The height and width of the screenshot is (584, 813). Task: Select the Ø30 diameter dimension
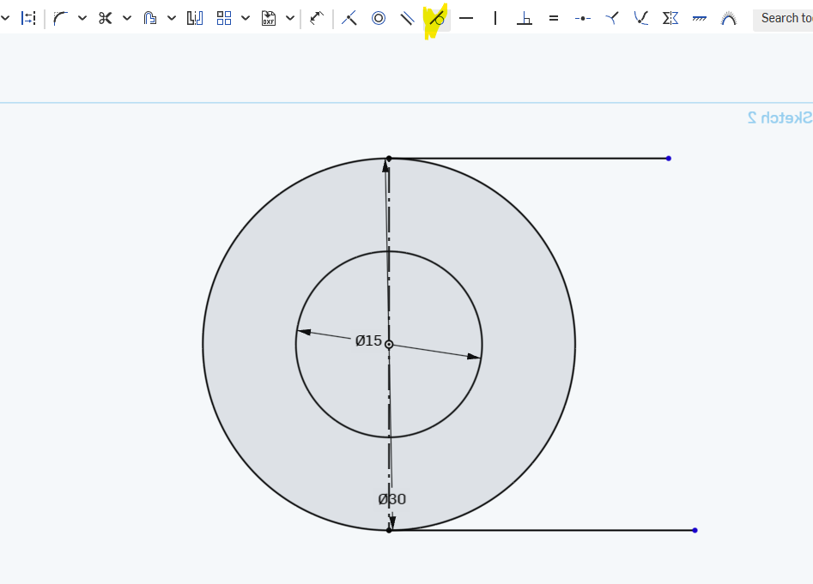pyautogui.click(x=392, y=499)
